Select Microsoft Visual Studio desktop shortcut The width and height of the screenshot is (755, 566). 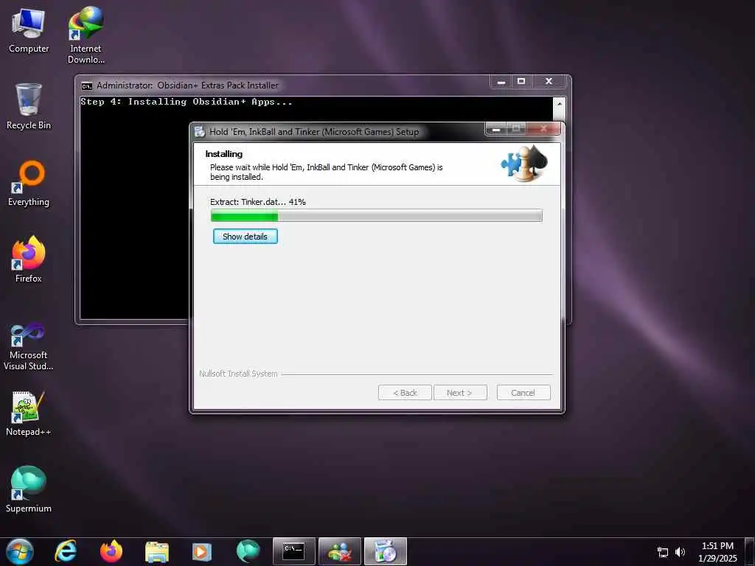[29, 346]
